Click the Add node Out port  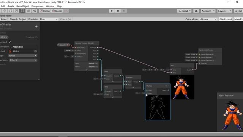pos(193,70)
